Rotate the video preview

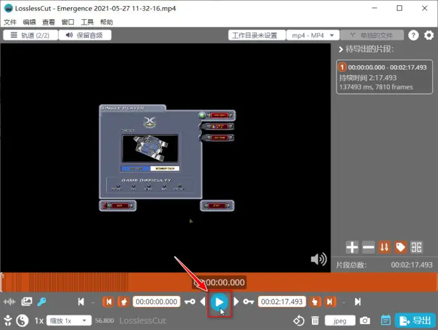(299, 321)
